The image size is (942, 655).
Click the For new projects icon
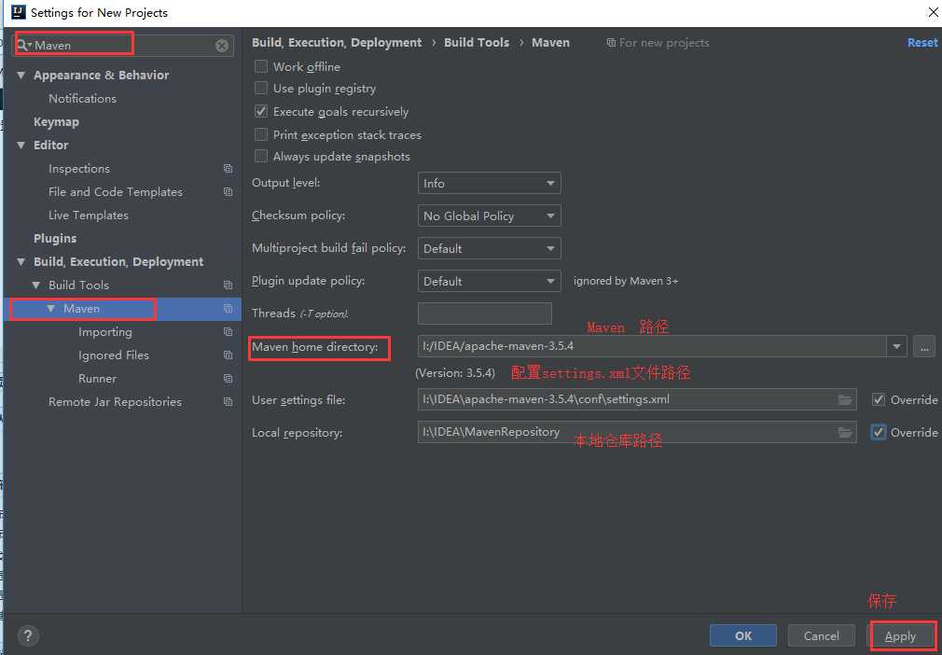coord(611,43)
